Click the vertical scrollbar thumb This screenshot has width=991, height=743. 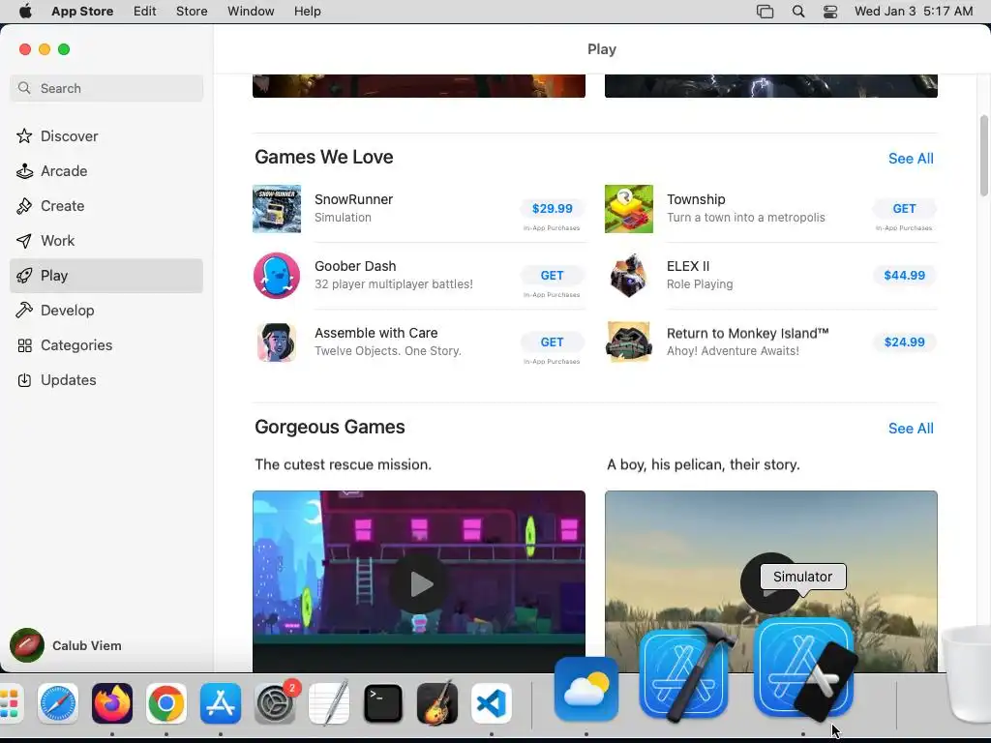point(984,156)
